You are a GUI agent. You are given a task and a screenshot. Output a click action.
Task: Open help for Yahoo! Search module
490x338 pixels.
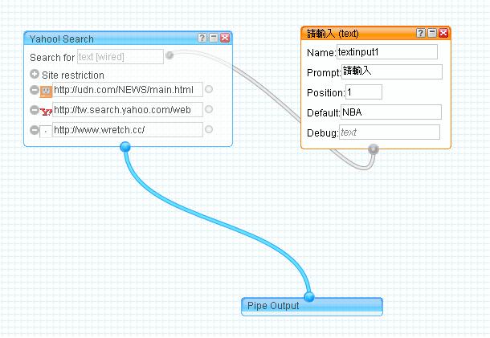202,38
